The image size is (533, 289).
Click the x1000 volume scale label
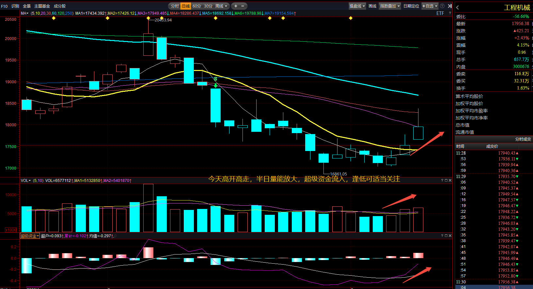pos(11,230)
